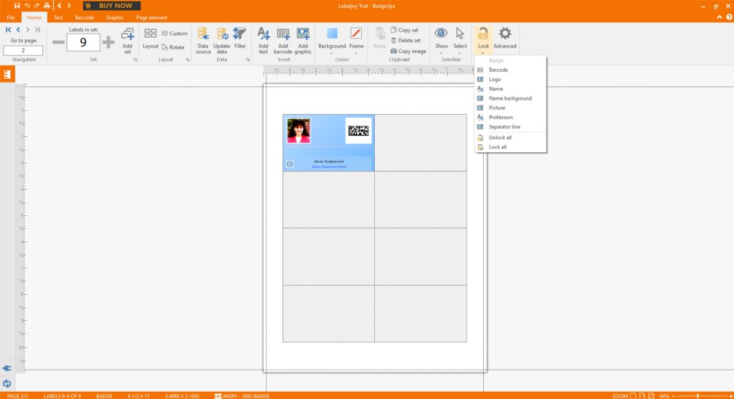Image resolution: width=734 pixels, height=399 pixels.
Task: Click Add text in the Insert group
Action: tap(263, 34)
